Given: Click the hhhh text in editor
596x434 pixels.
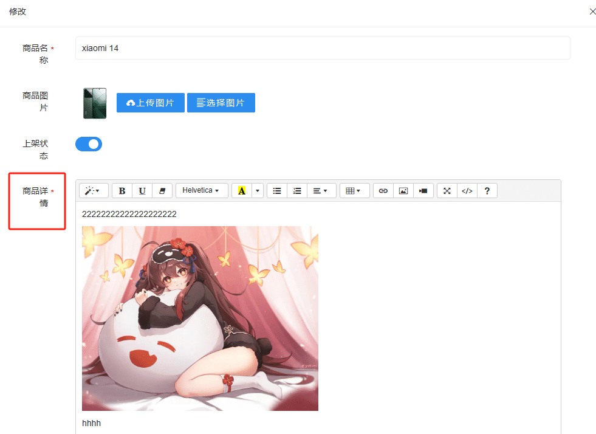Looking at the screenshot, I should pos(92,423).
